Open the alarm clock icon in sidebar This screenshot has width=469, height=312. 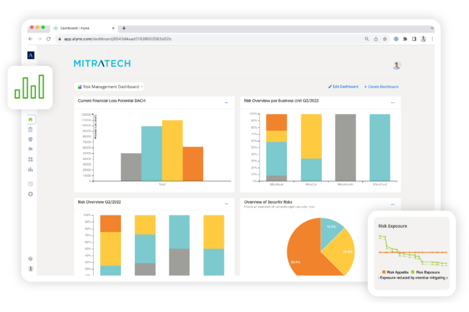[x=30, y=184]
